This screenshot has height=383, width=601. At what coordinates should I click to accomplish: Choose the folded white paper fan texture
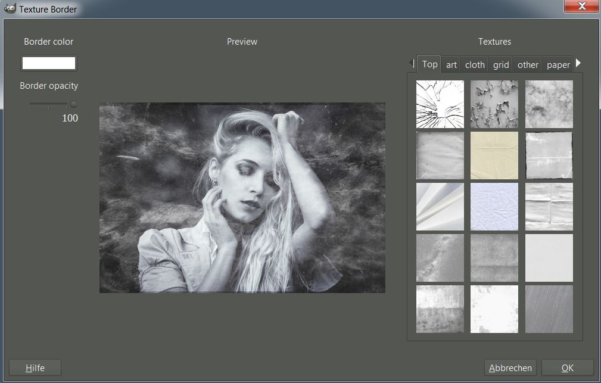440,207
